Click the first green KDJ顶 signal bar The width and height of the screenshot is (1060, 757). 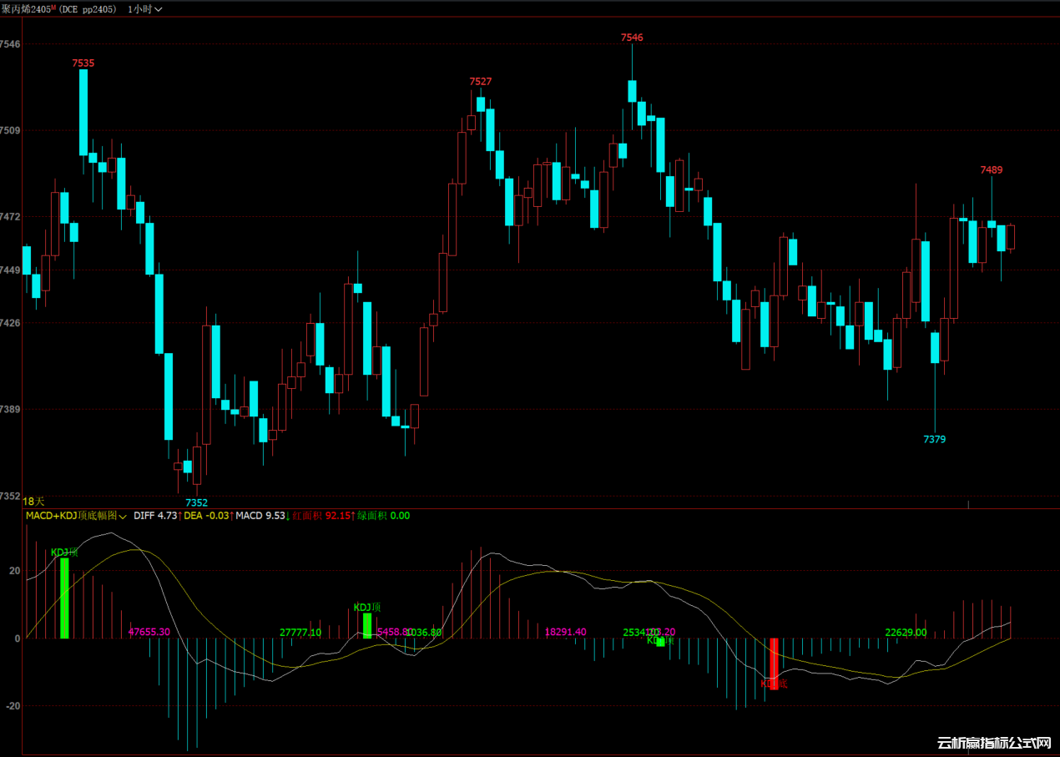click(64, 598)
